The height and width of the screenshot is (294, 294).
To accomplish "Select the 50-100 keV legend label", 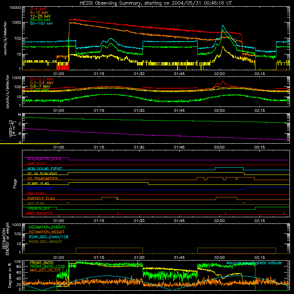I will [42, 24].
